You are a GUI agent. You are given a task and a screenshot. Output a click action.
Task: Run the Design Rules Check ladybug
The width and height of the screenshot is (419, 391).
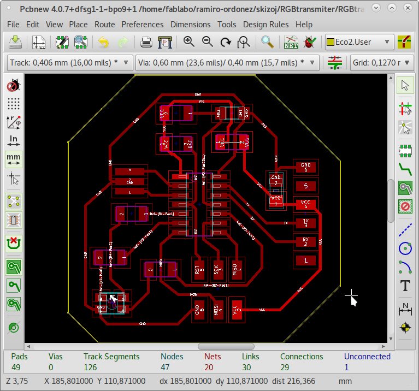pyautogui.click(x=309, y=42)
